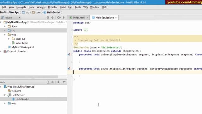Open the Analyze menu

pos(41,7)
